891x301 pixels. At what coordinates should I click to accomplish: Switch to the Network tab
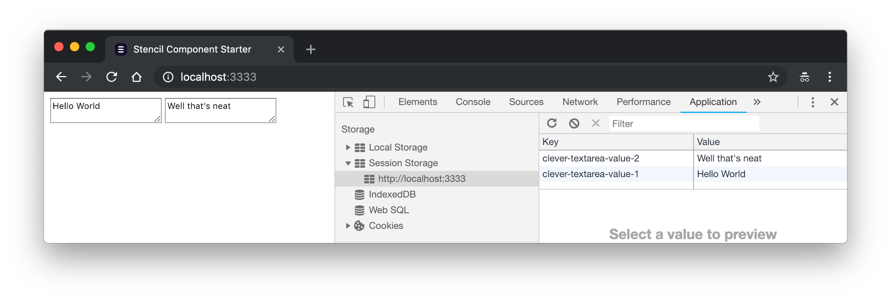point(580,102)
